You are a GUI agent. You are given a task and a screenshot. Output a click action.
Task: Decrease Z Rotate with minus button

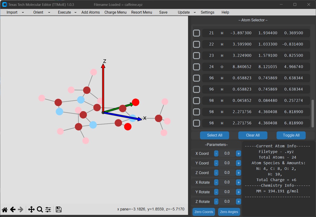[x=216, y=202]
